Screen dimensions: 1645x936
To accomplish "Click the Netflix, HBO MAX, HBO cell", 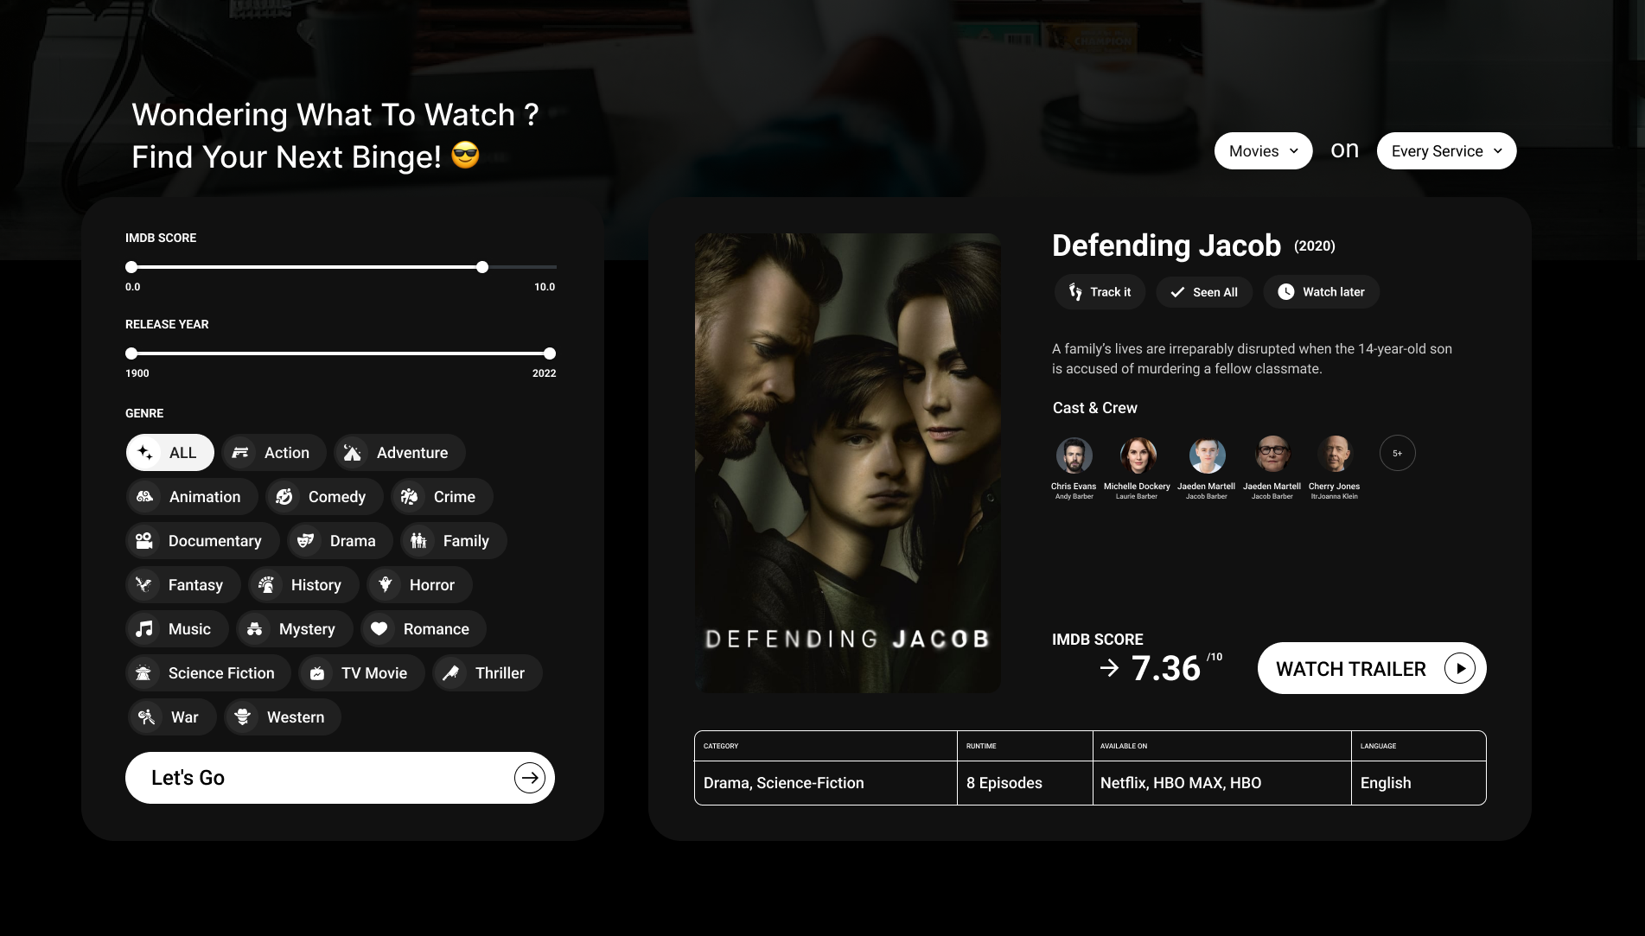I will (1222, 783).
